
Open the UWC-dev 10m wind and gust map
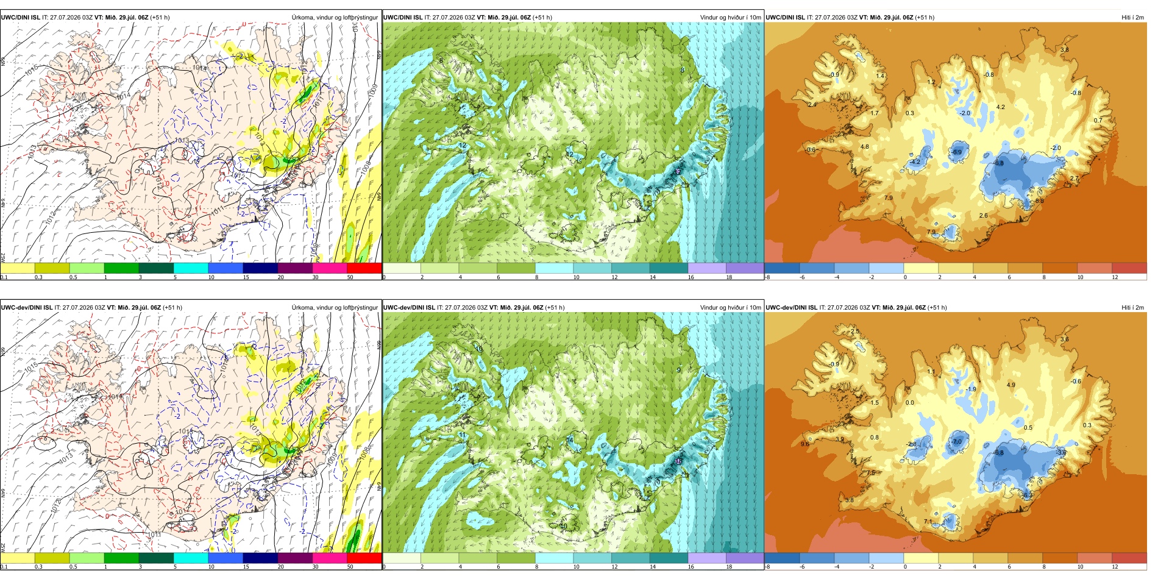[x=573, y=433]
